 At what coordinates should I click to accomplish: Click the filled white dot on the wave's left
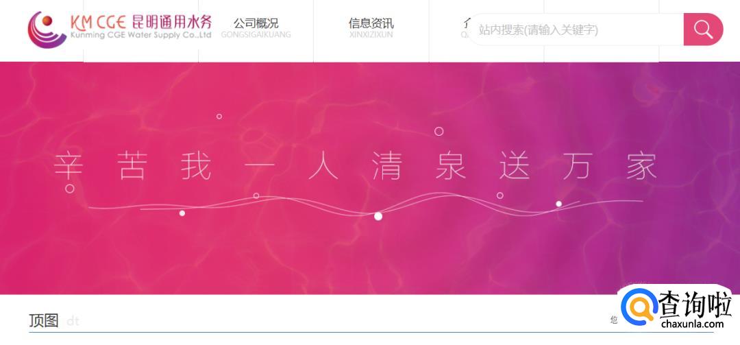[x=182, y=213]
